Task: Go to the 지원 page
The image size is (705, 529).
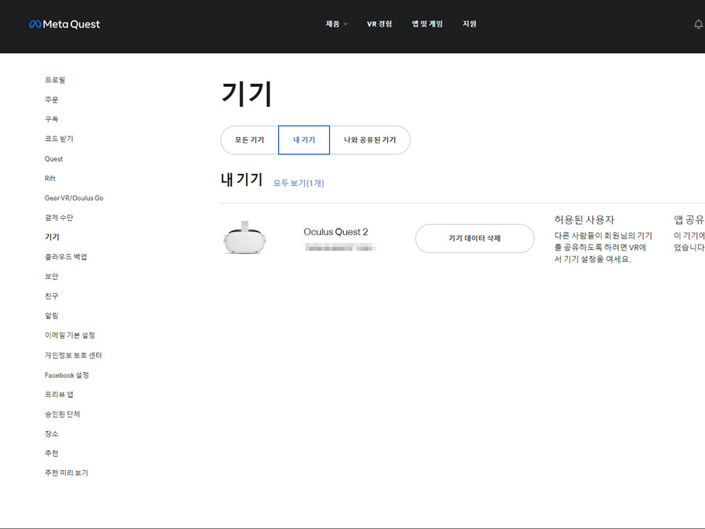Action: tap(469, 24)
